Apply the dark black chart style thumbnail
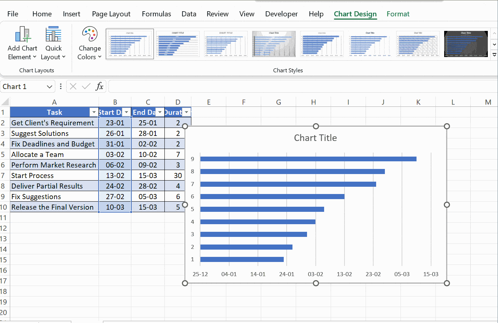498x323 pixels. (x=466, y=44)
